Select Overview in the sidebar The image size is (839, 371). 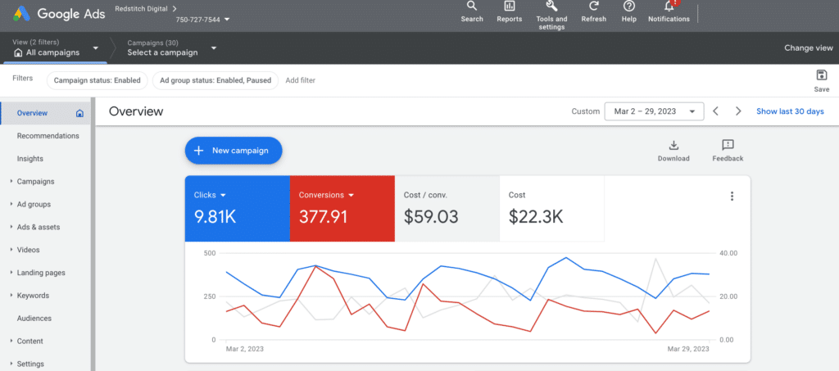45,113
